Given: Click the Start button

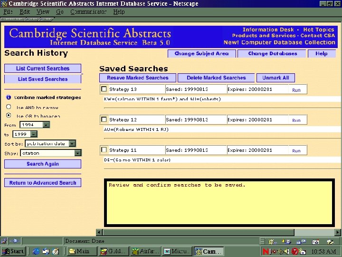Looking at the screenshot, I should click(x=13, y=252).
